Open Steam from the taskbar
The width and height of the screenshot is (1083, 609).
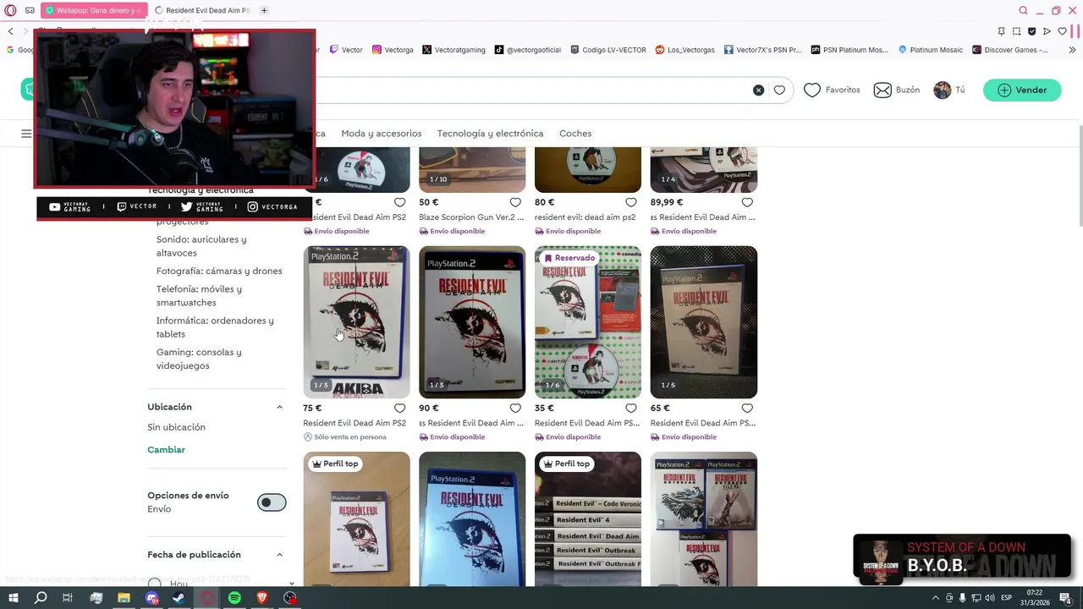(179, 598)
